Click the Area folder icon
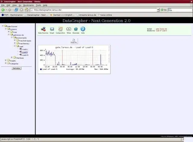This screenshot has width=193, height=142. pyautogui.click(x=11, y=32)
